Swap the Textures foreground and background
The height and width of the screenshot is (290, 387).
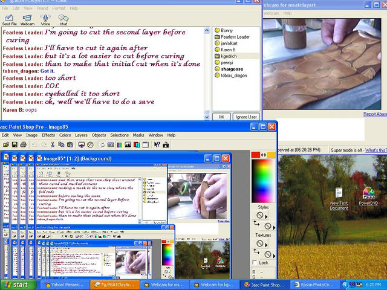click(256, 251)
